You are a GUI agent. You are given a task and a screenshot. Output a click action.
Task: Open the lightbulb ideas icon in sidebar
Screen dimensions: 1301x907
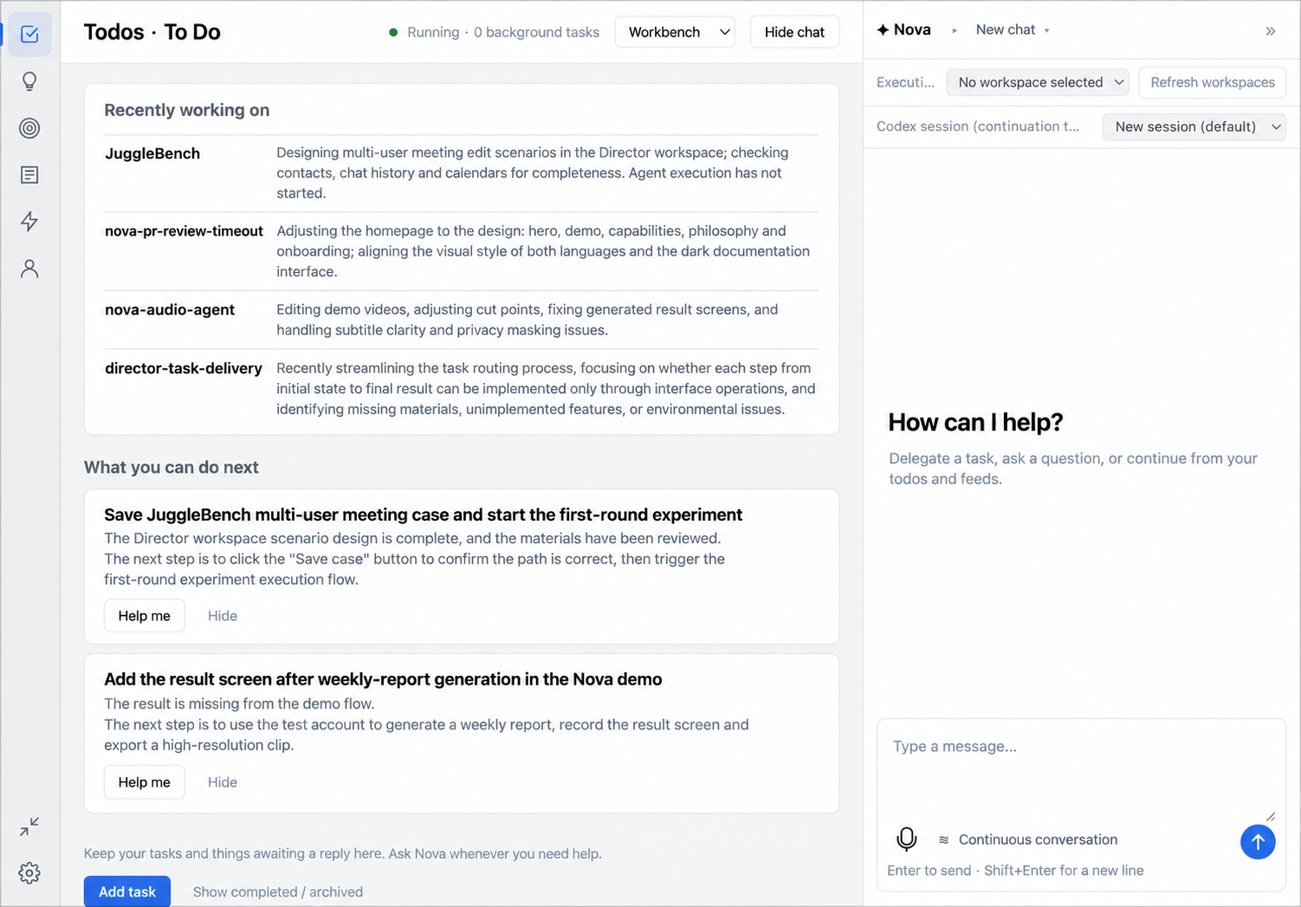(29, 81)
